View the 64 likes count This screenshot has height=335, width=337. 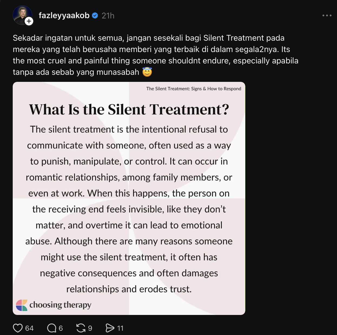coord(29,328)
